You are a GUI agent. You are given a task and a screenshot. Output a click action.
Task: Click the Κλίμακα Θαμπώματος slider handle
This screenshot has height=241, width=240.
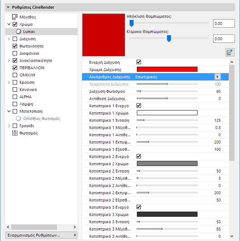pyautogui.click(x=169, y=38)
